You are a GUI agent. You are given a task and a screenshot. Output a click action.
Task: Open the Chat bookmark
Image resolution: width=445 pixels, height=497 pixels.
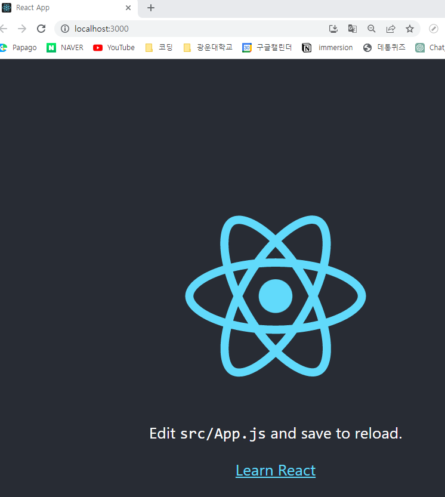point(430,48)
